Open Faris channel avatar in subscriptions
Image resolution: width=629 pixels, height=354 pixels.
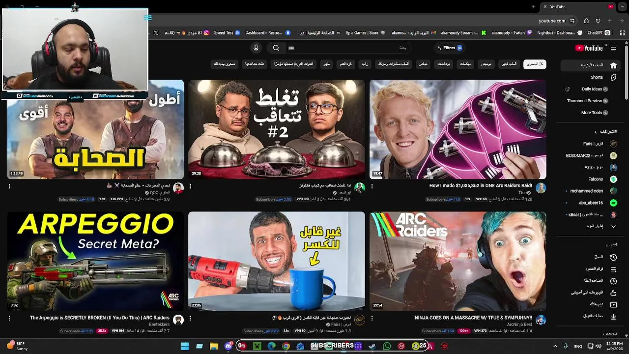click(x=613, y=144)
